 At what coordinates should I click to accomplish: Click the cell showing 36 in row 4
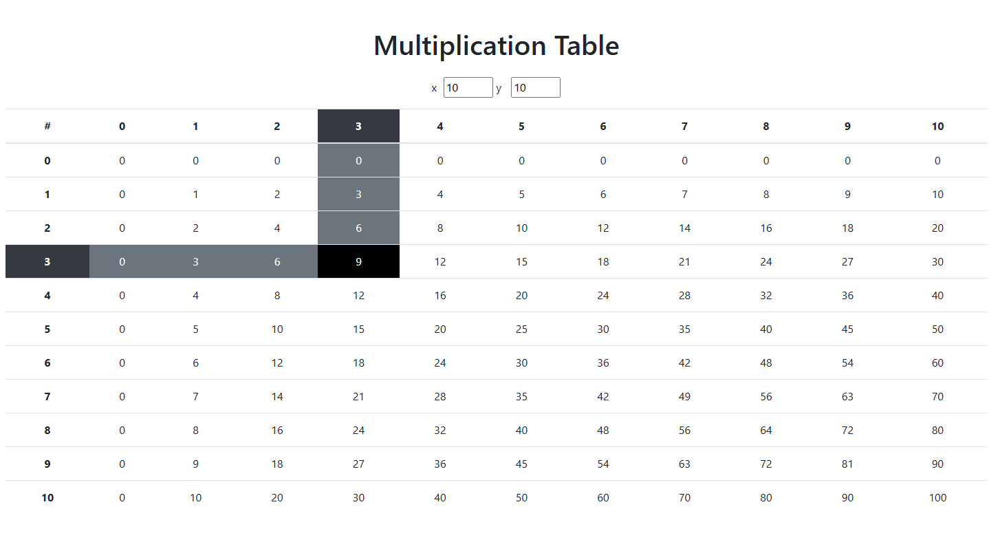click(847, 295)
